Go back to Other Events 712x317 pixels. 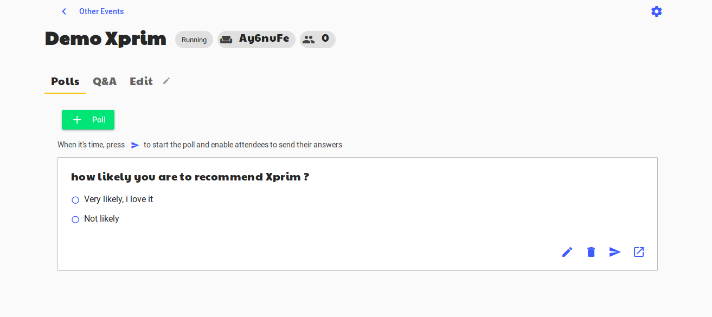tap(101, 11)
